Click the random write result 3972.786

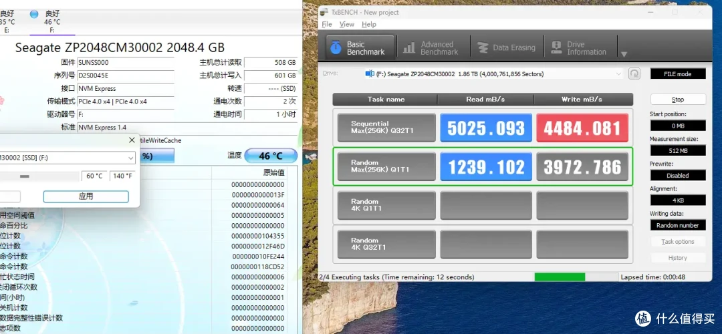pos(582,166)
